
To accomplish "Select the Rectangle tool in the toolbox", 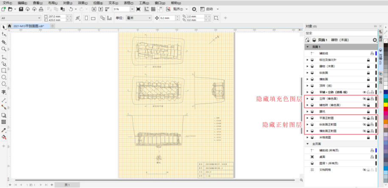I will (4, 70).
